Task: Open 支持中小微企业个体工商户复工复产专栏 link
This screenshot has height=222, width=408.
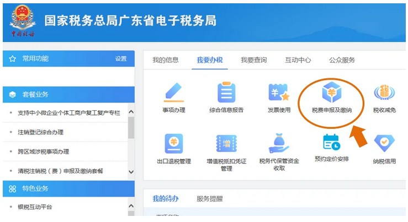Action: (69, 113)
